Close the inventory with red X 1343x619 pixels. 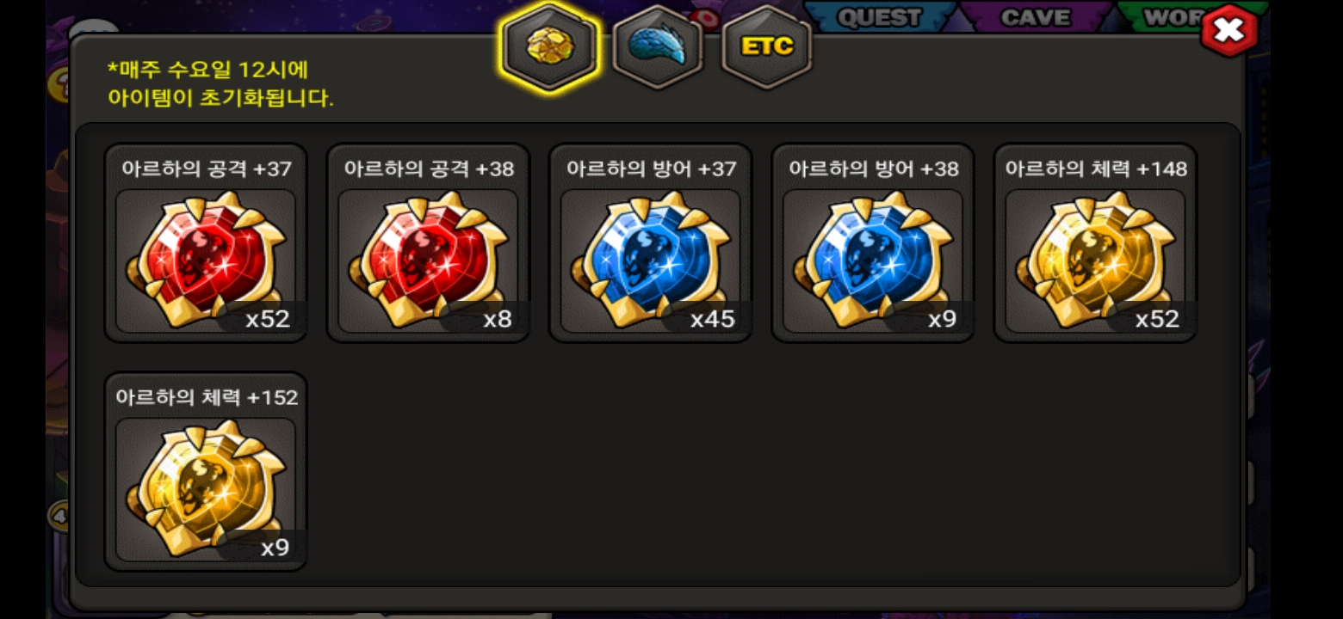(1229, 31)
